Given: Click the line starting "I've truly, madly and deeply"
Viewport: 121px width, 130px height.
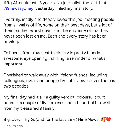Looking at the screenshot, I should click(x=59, y=20).
